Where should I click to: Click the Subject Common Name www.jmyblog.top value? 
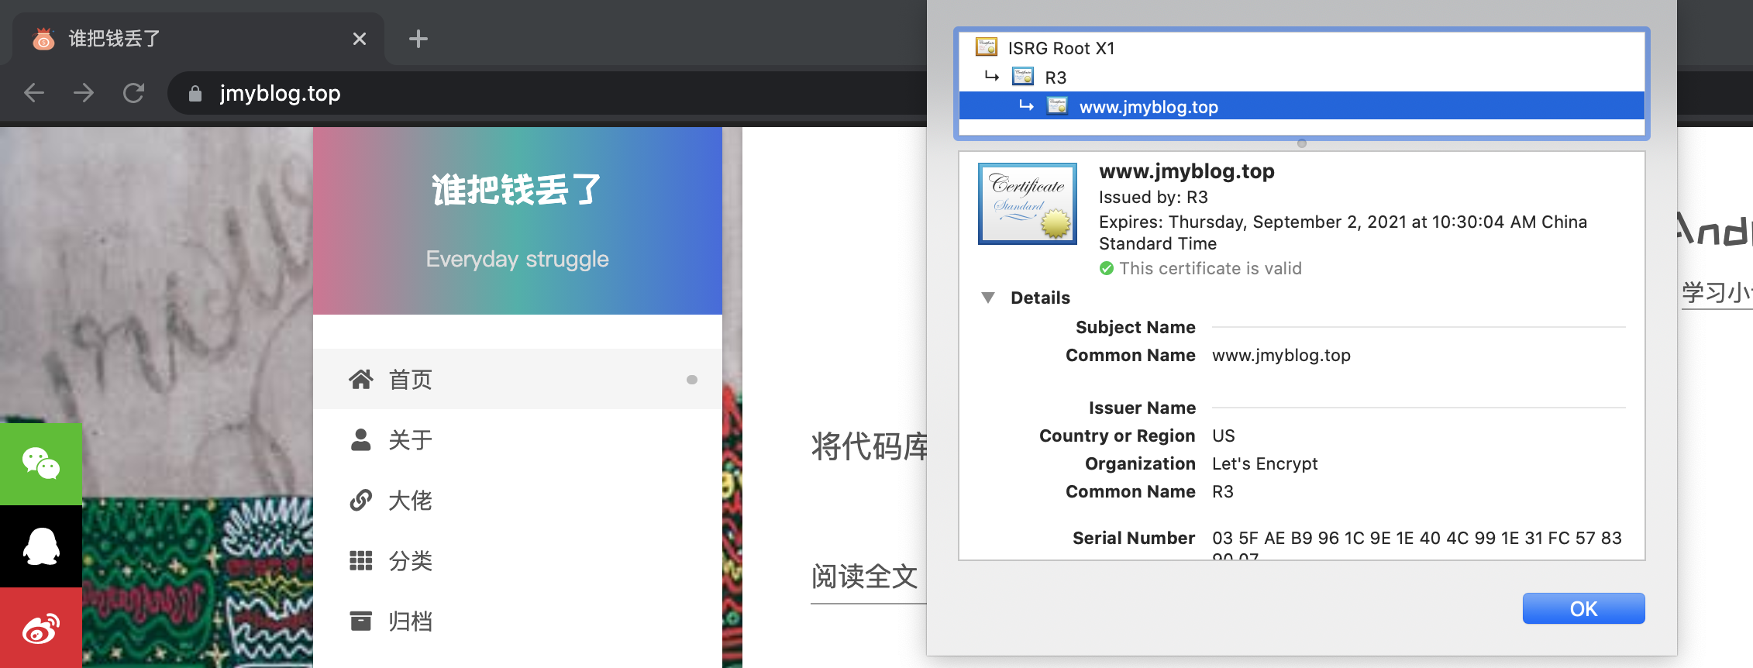pyautogui.click(x=1281, y=355)
